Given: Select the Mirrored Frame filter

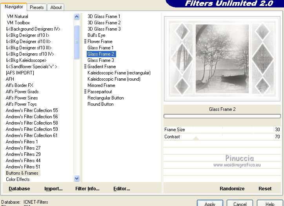Looking at the screenshot, I should coord(101,85).
